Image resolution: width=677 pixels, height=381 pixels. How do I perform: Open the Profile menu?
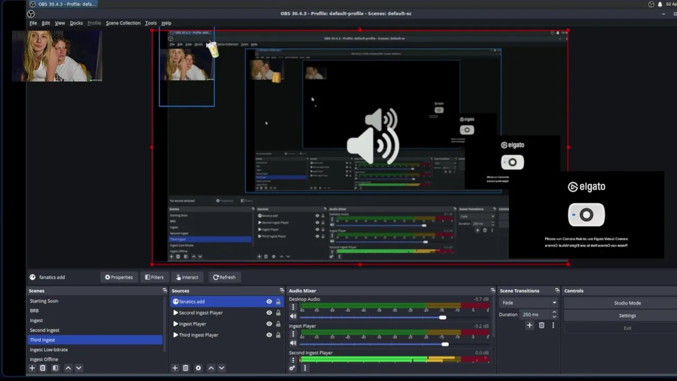tap(94, 23)
